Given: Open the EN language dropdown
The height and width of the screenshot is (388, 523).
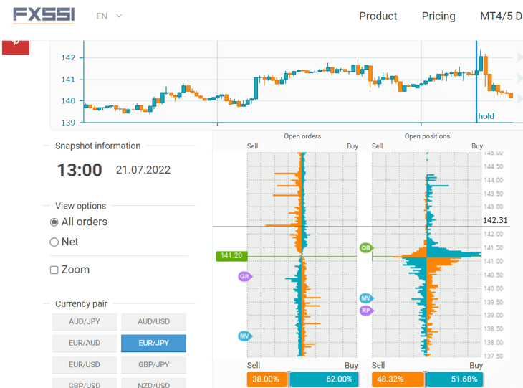Looking at the screenshot, I should point(109,16).
